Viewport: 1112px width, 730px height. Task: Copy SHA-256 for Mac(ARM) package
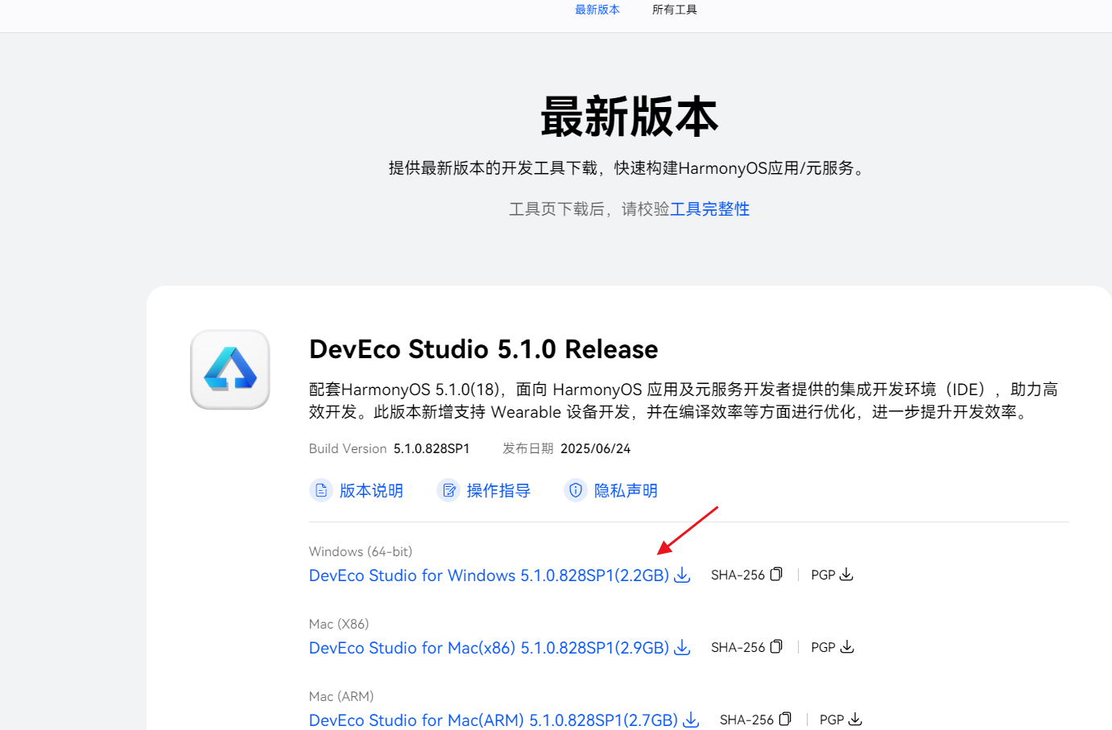785,720
